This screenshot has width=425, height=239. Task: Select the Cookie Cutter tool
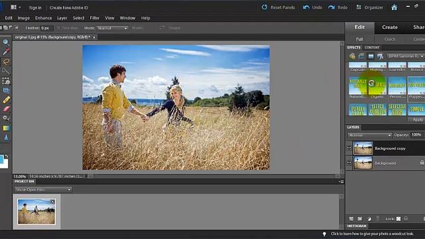coord(6,81)
